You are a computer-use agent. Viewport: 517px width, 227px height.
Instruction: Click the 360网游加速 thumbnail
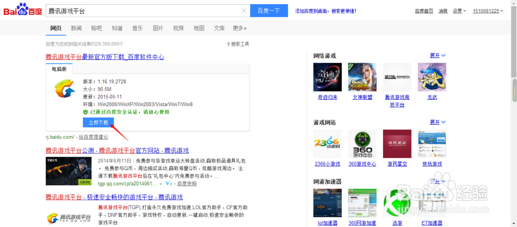[x=362, y=203]
